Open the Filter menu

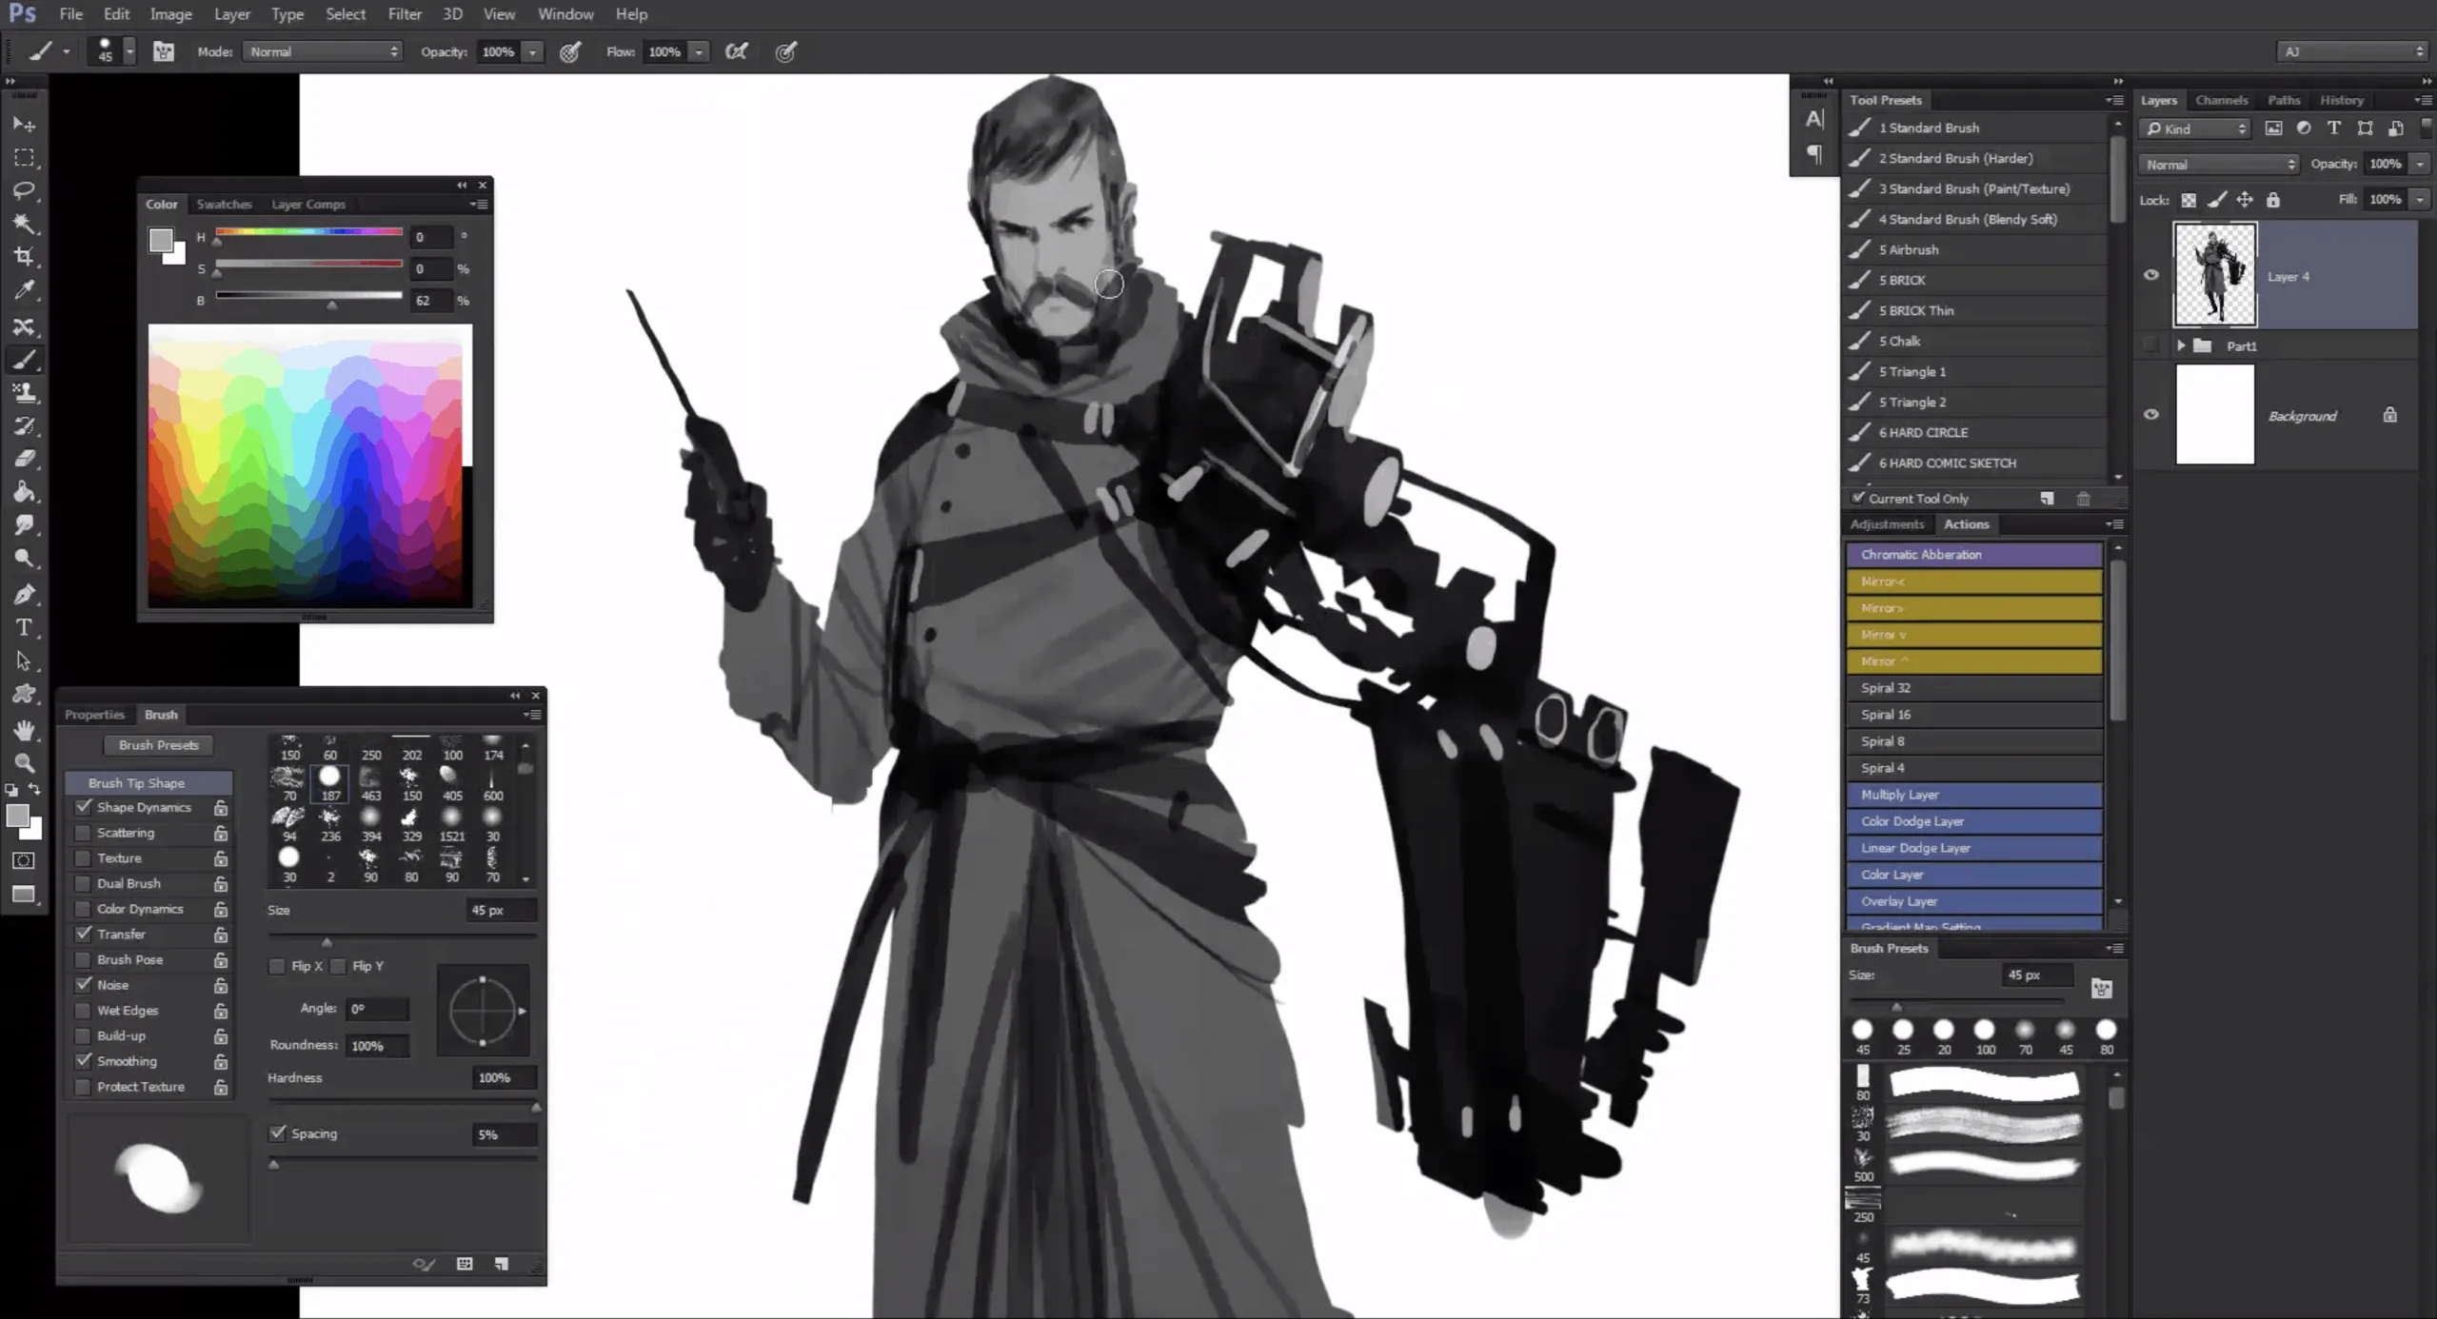(406, 13)
